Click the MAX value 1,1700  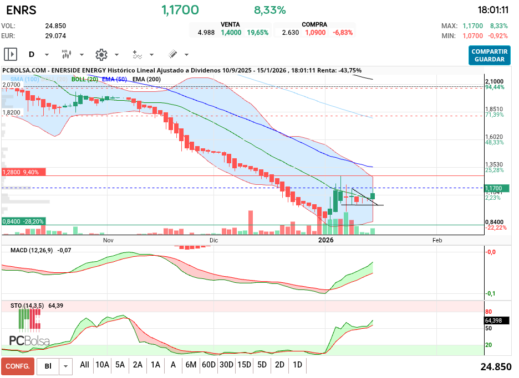472,26
